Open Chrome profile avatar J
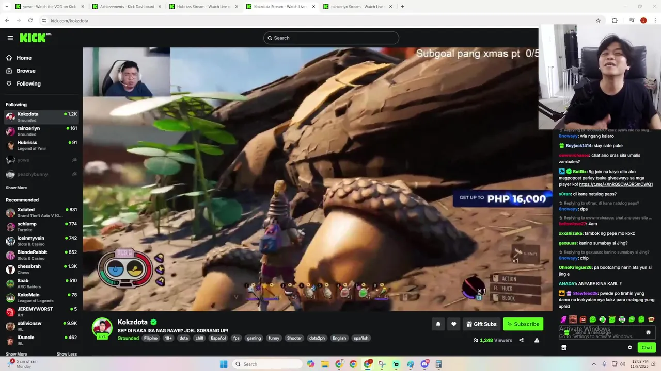Screen dimensions: 661x371 point(643,21)
